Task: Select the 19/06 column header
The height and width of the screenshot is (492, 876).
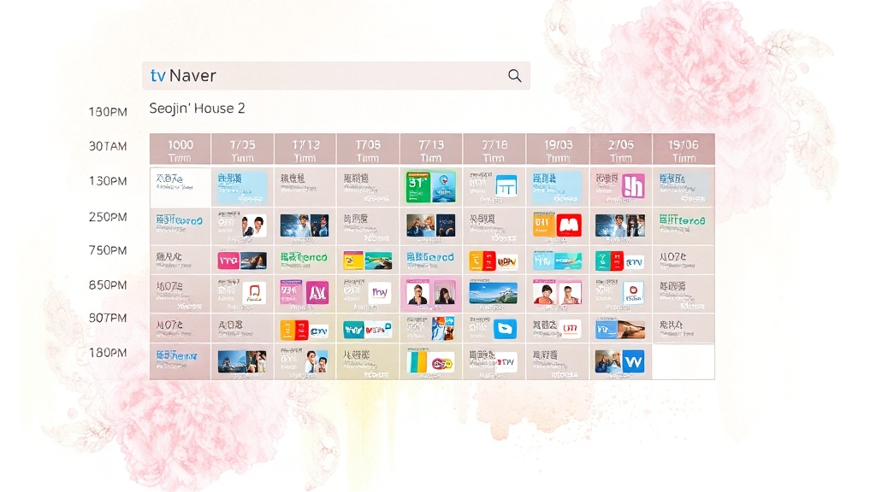Action: click(x=684, y=149)
